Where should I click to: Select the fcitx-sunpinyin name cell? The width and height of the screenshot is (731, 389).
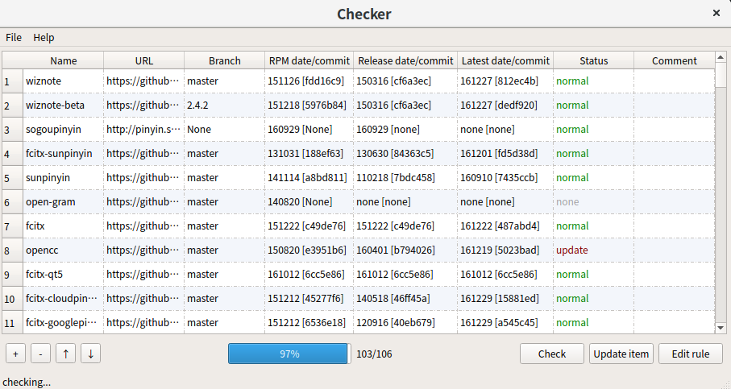64,154
